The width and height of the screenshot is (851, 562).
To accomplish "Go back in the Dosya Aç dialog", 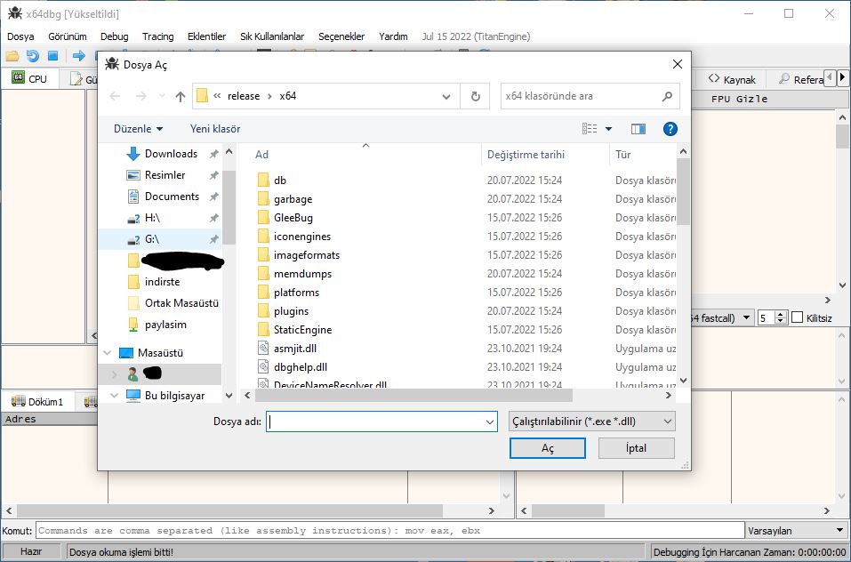I will tap(115, 96).
